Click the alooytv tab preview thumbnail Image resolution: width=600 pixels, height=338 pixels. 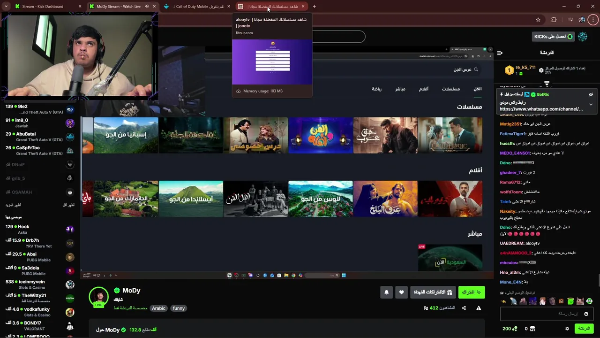coord(272,62)
